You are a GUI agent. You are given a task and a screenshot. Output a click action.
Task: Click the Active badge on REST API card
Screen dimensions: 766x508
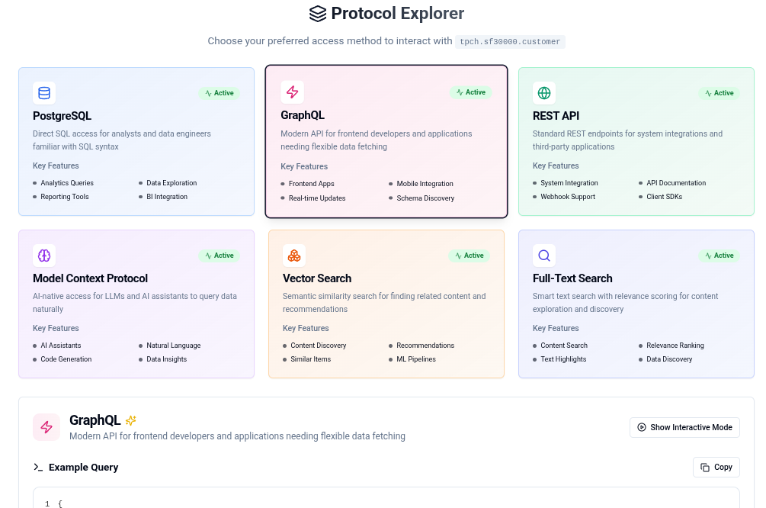coord(719,93)
